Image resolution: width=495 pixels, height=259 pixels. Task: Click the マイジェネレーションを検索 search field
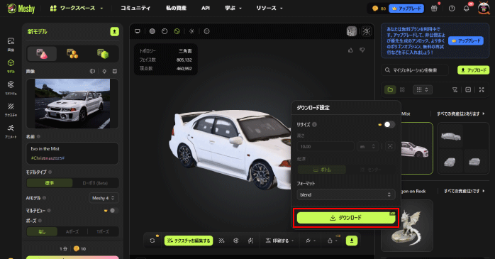point(415,70)
